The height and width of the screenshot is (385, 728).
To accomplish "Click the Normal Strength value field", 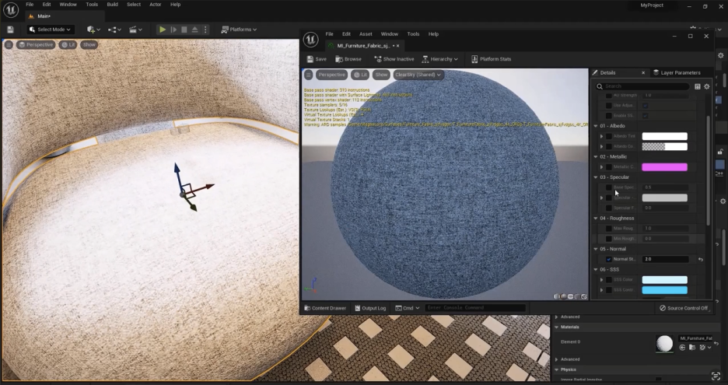I will 665,259.
